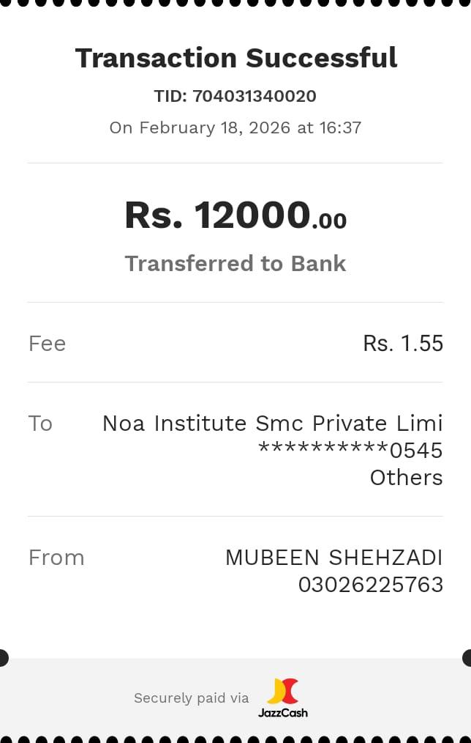Screen dimensions: 471x743
Task: Click the transaction date and time
Action: [235, 127]
